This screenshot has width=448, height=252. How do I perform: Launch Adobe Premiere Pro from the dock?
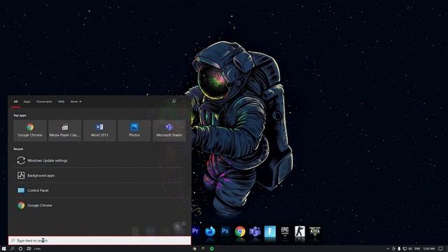pos(195,231)
